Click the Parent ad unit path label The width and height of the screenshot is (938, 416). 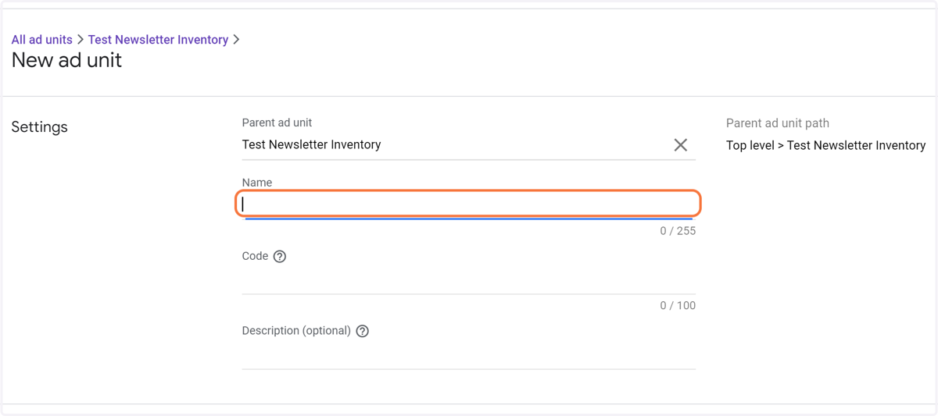click(778, 123)
